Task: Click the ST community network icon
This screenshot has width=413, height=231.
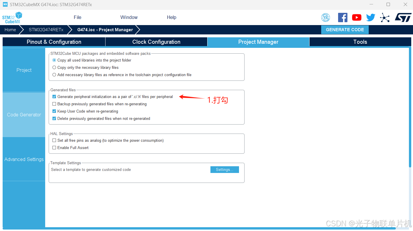Action: pyautogui.click(x=385, y=17)
